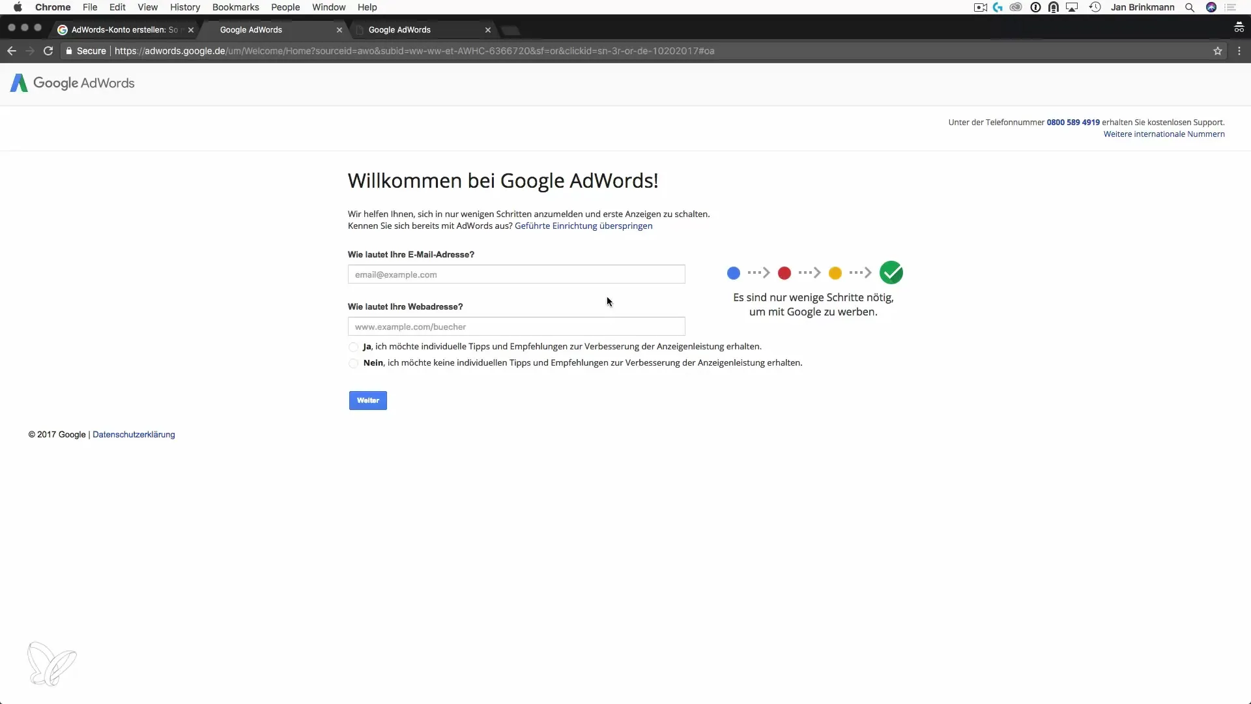Open the Edit menu

point(117,7)
